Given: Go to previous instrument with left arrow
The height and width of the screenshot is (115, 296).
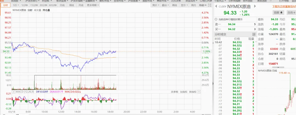Looking at the screenshot, I should 216,6.
